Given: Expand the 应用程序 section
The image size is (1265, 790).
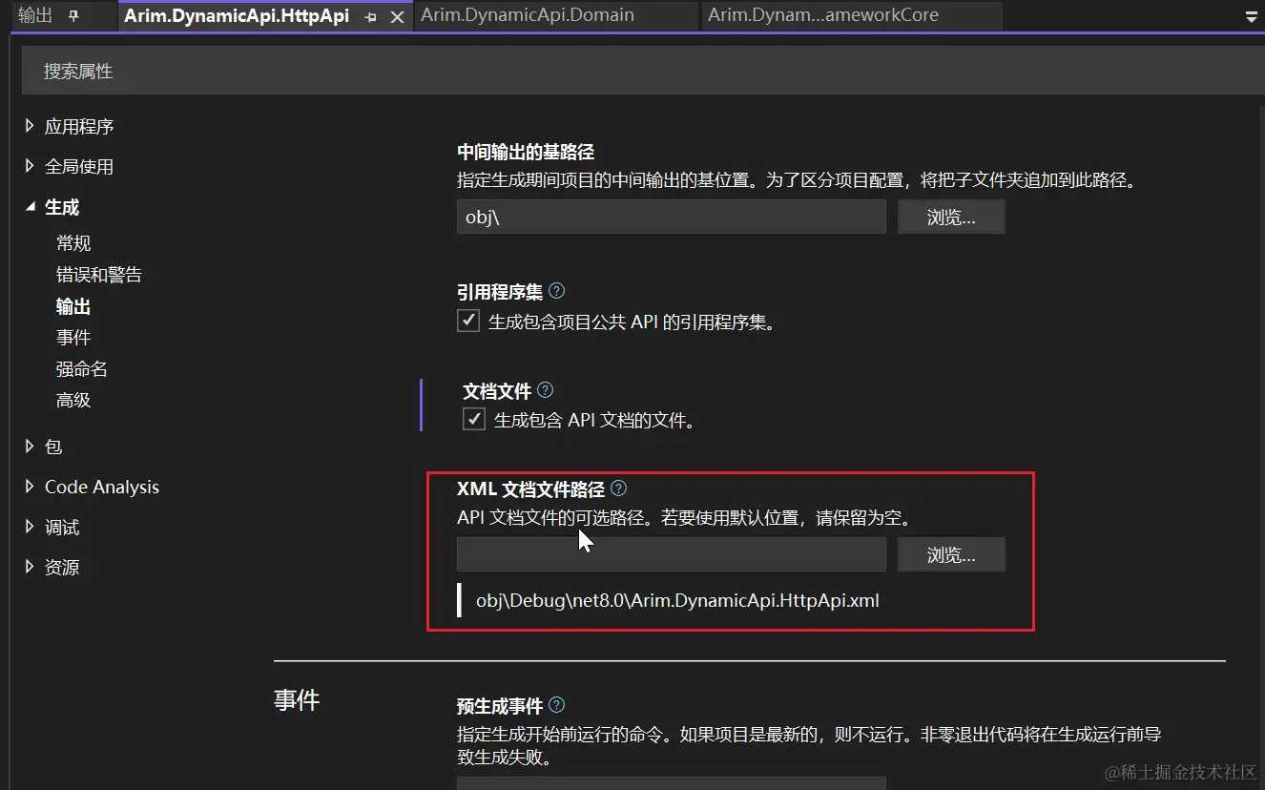Looking at the screenshot, I should [x=30, y=126].
